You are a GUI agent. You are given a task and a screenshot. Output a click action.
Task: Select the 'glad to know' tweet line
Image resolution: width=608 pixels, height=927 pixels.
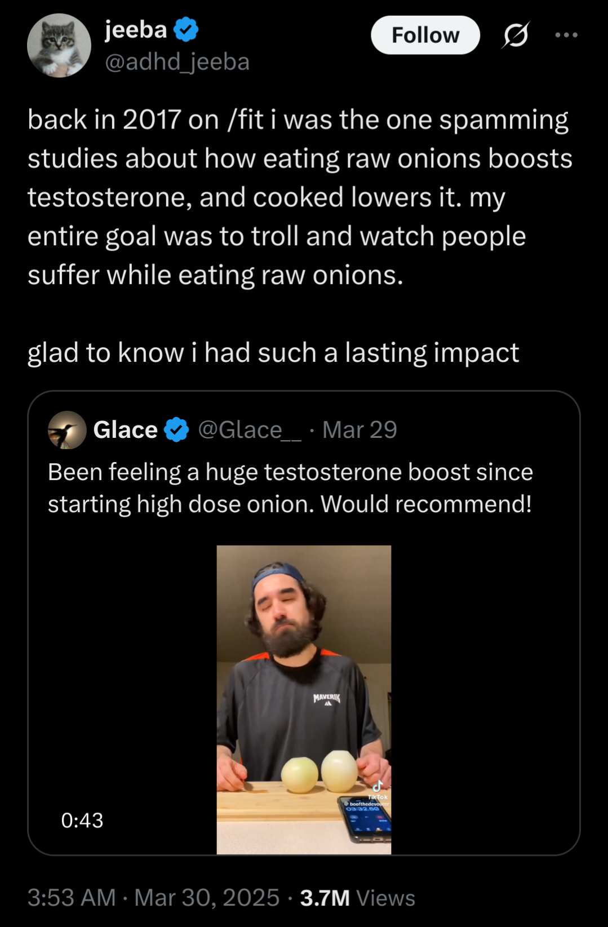click(x=273, y=353)
